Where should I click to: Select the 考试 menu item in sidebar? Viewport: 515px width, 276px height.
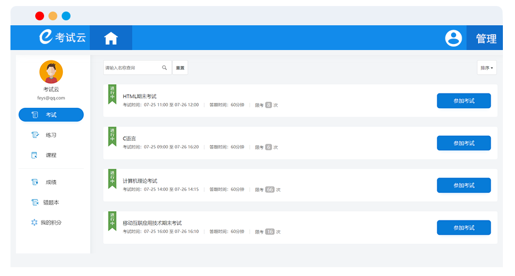point(51,115)
